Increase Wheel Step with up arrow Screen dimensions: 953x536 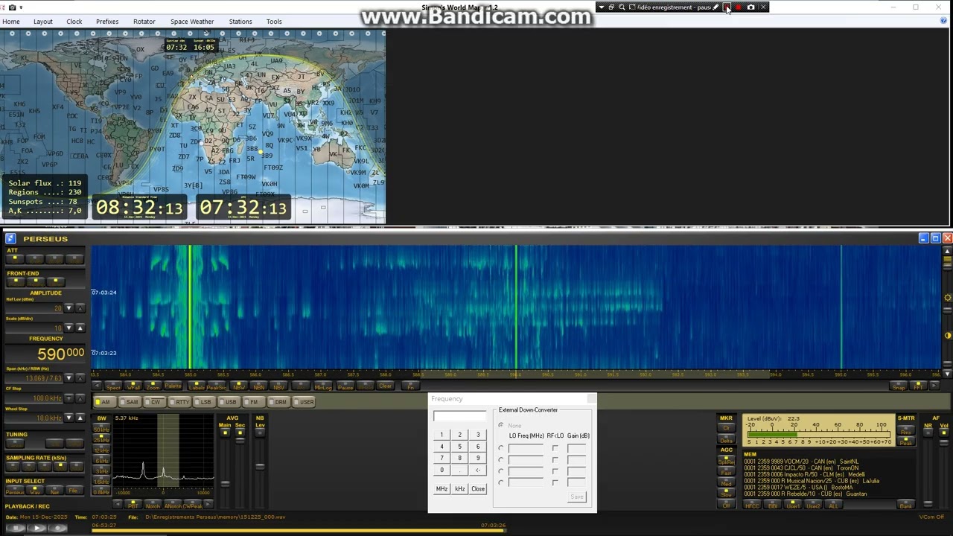point(80,418)
